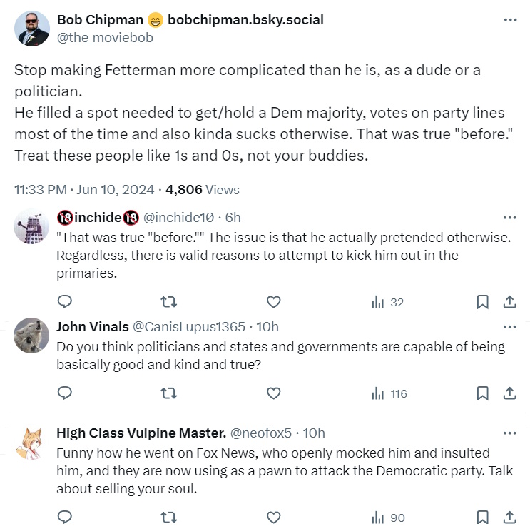Viewport: 530px width, 529px height.
Task: Bookmark High Class Vulpine Master's reply
Action: pos(482,516)
